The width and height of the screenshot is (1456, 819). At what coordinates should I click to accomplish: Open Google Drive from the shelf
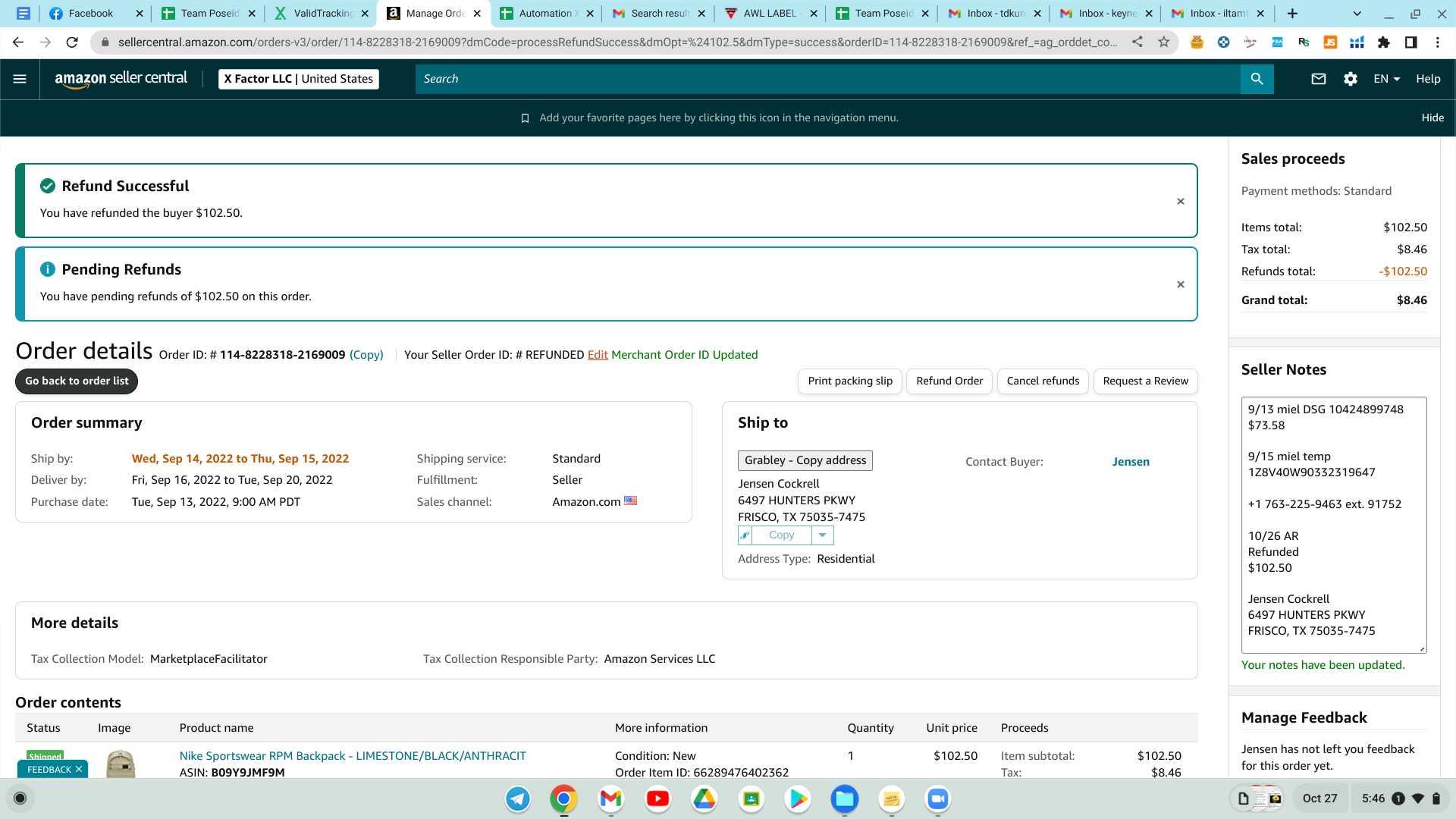coord(704,799)
